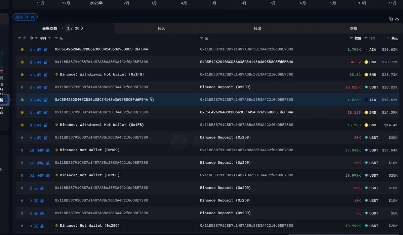Open the filter icon for the 至 column

point(201,38)
